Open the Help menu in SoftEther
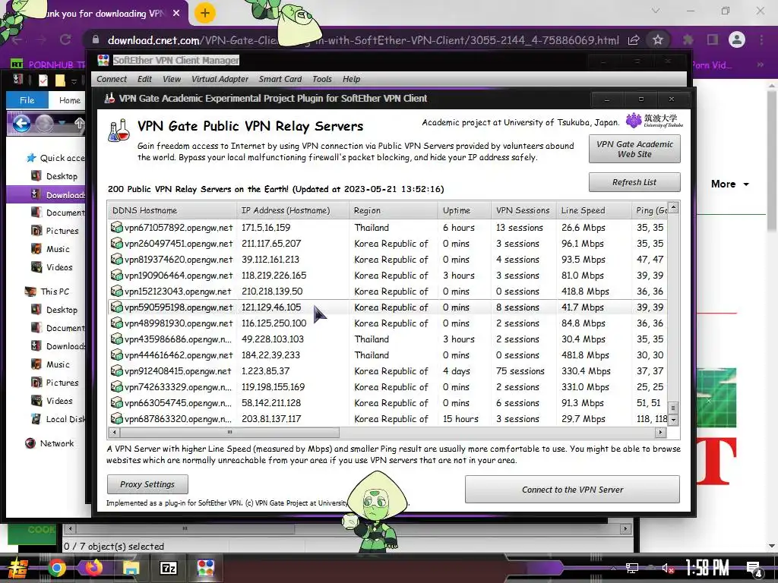The width and height of the screenshot is (778, 583). pyautogui.click(x=351, y=79)
